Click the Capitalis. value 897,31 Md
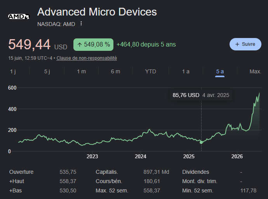The width and height of the screenshot is (268, 199). [x=156, y=172]
